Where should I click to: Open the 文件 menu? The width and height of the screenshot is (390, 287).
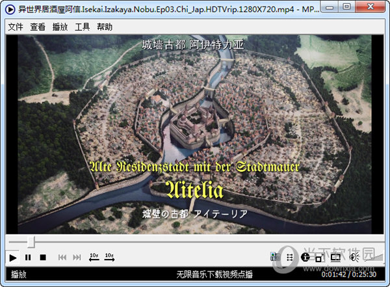coord(16,27)
